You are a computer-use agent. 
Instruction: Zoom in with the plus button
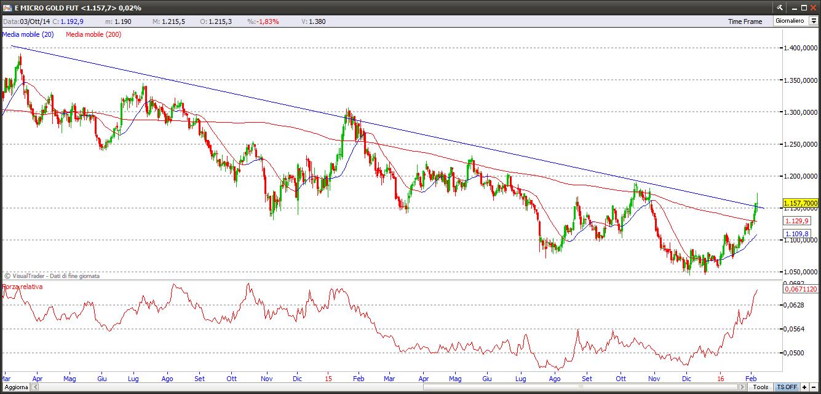pyautogui.click(x=804, y=387)
